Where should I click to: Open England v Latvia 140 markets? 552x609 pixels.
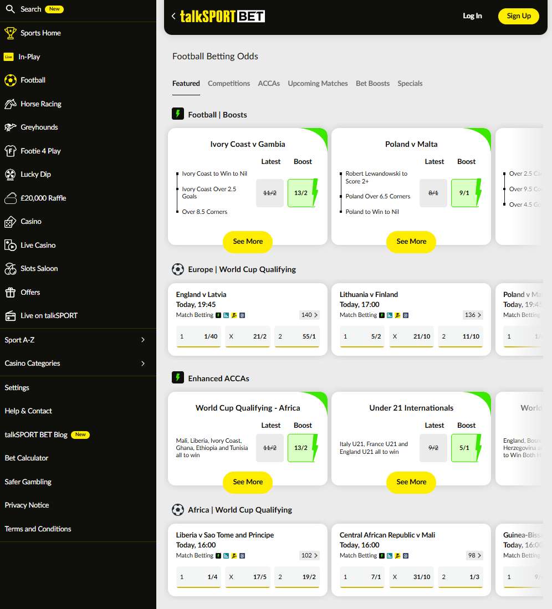coord(310,315)
